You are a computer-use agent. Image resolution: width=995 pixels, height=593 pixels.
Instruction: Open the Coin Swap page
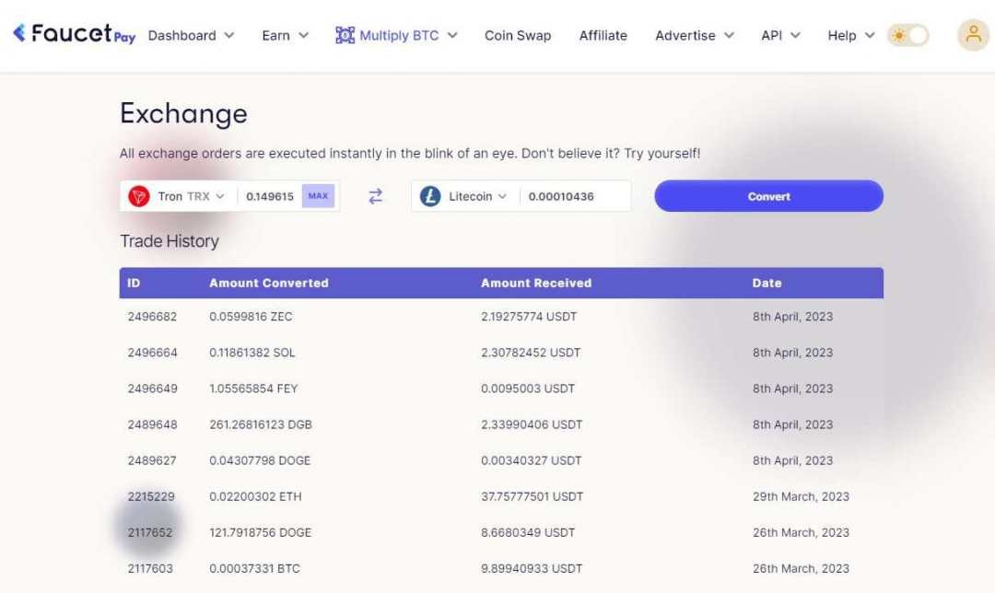coord(517,35)
